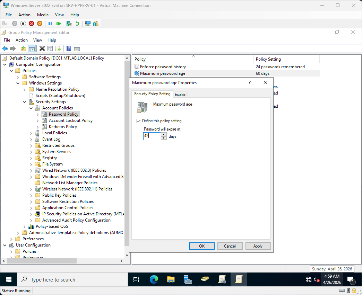Pause the virtual machine
Screen dimensions: 362x295
[x=50, y=24]
